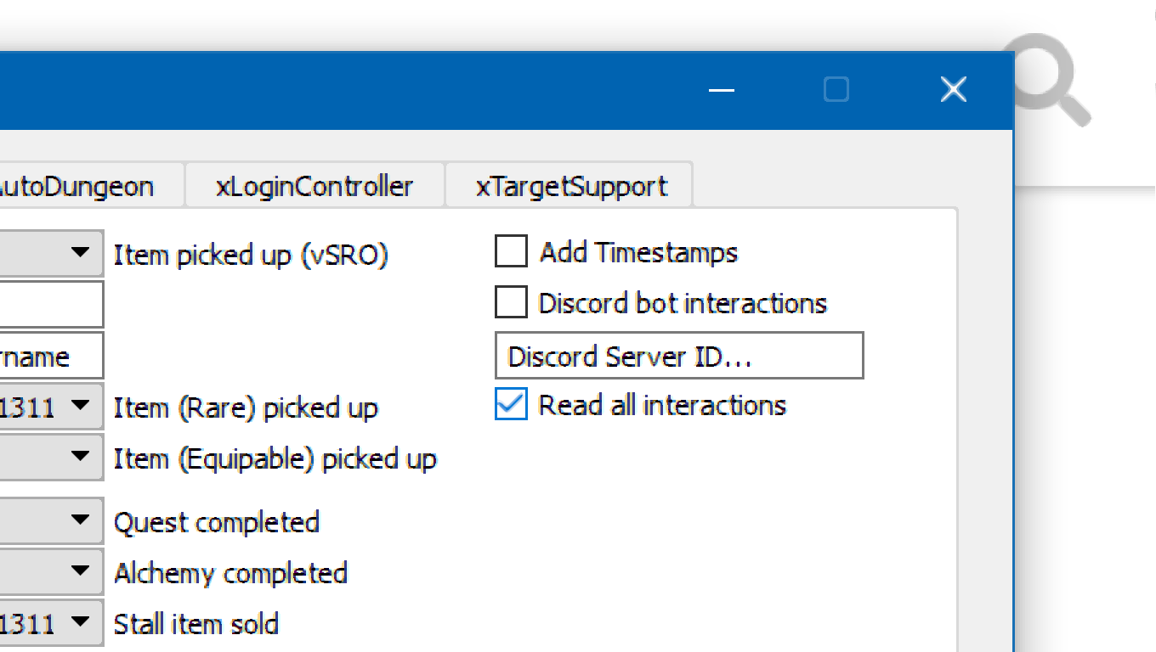Open the Item picked up (vSRO) dropdown
The height and width of the screenshot is (652, 1156).
(51, 252)
